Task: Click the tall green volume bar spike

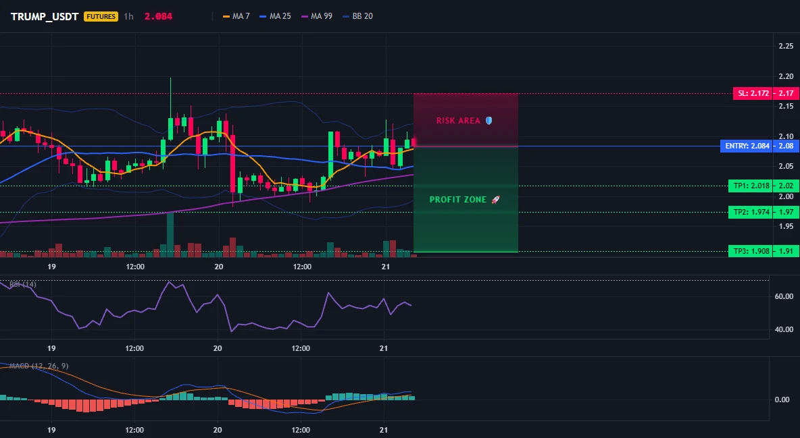Action: pos(170,234)
